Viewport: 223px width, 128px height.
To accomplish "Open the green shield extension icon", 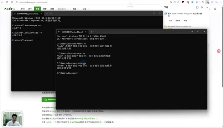I will (188, 2).
